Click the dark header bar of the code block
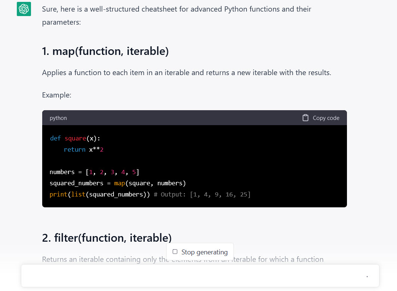397x291 pixels. click(x=194, y=118)
